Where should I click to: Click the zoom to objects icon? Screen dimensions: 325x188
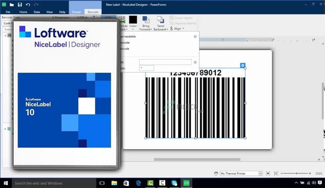pyautogui.click(x=276, y=173)
